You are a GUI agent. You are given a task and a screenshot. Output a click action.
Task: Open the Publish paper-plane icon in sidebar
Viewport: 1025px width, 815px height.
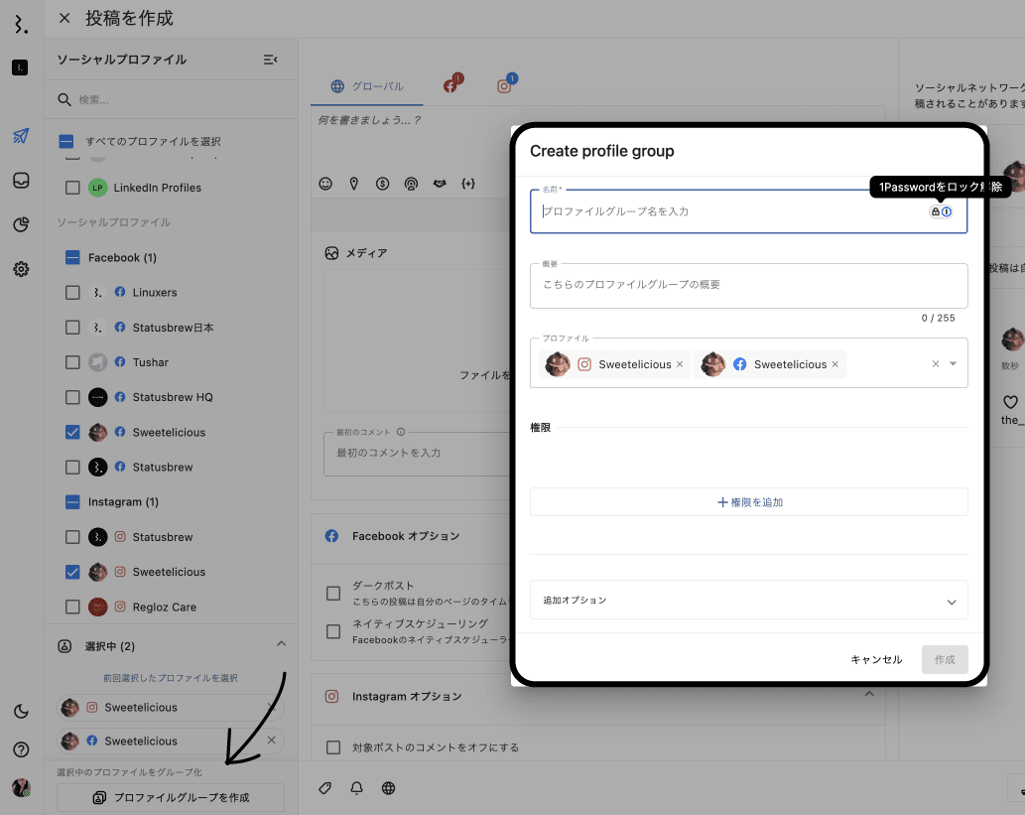point(21,136)
